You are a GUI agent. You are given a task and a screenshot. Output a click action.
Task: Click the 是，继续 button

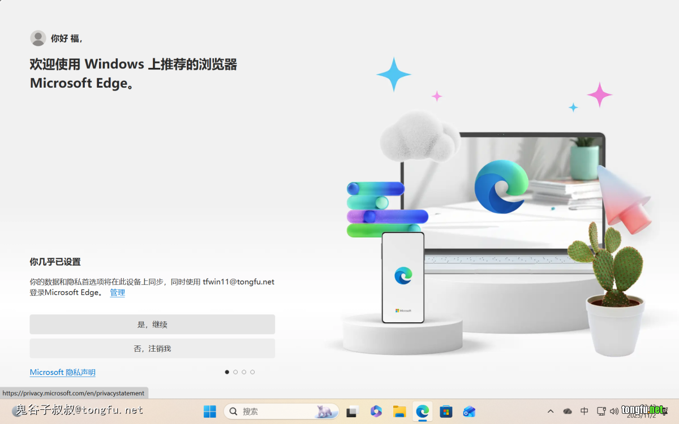click(x=152, y=325)
